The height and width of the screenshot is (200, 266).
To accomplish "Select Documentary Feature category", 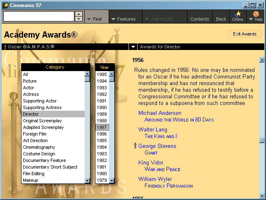I will (x=53, y=160).
